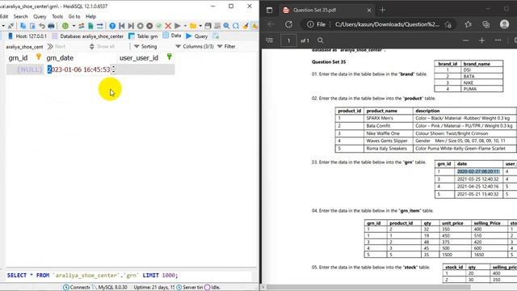This screenshot has width=517, height=291.
Task: Click Edge back arrow button
Action: pos(271,24)
